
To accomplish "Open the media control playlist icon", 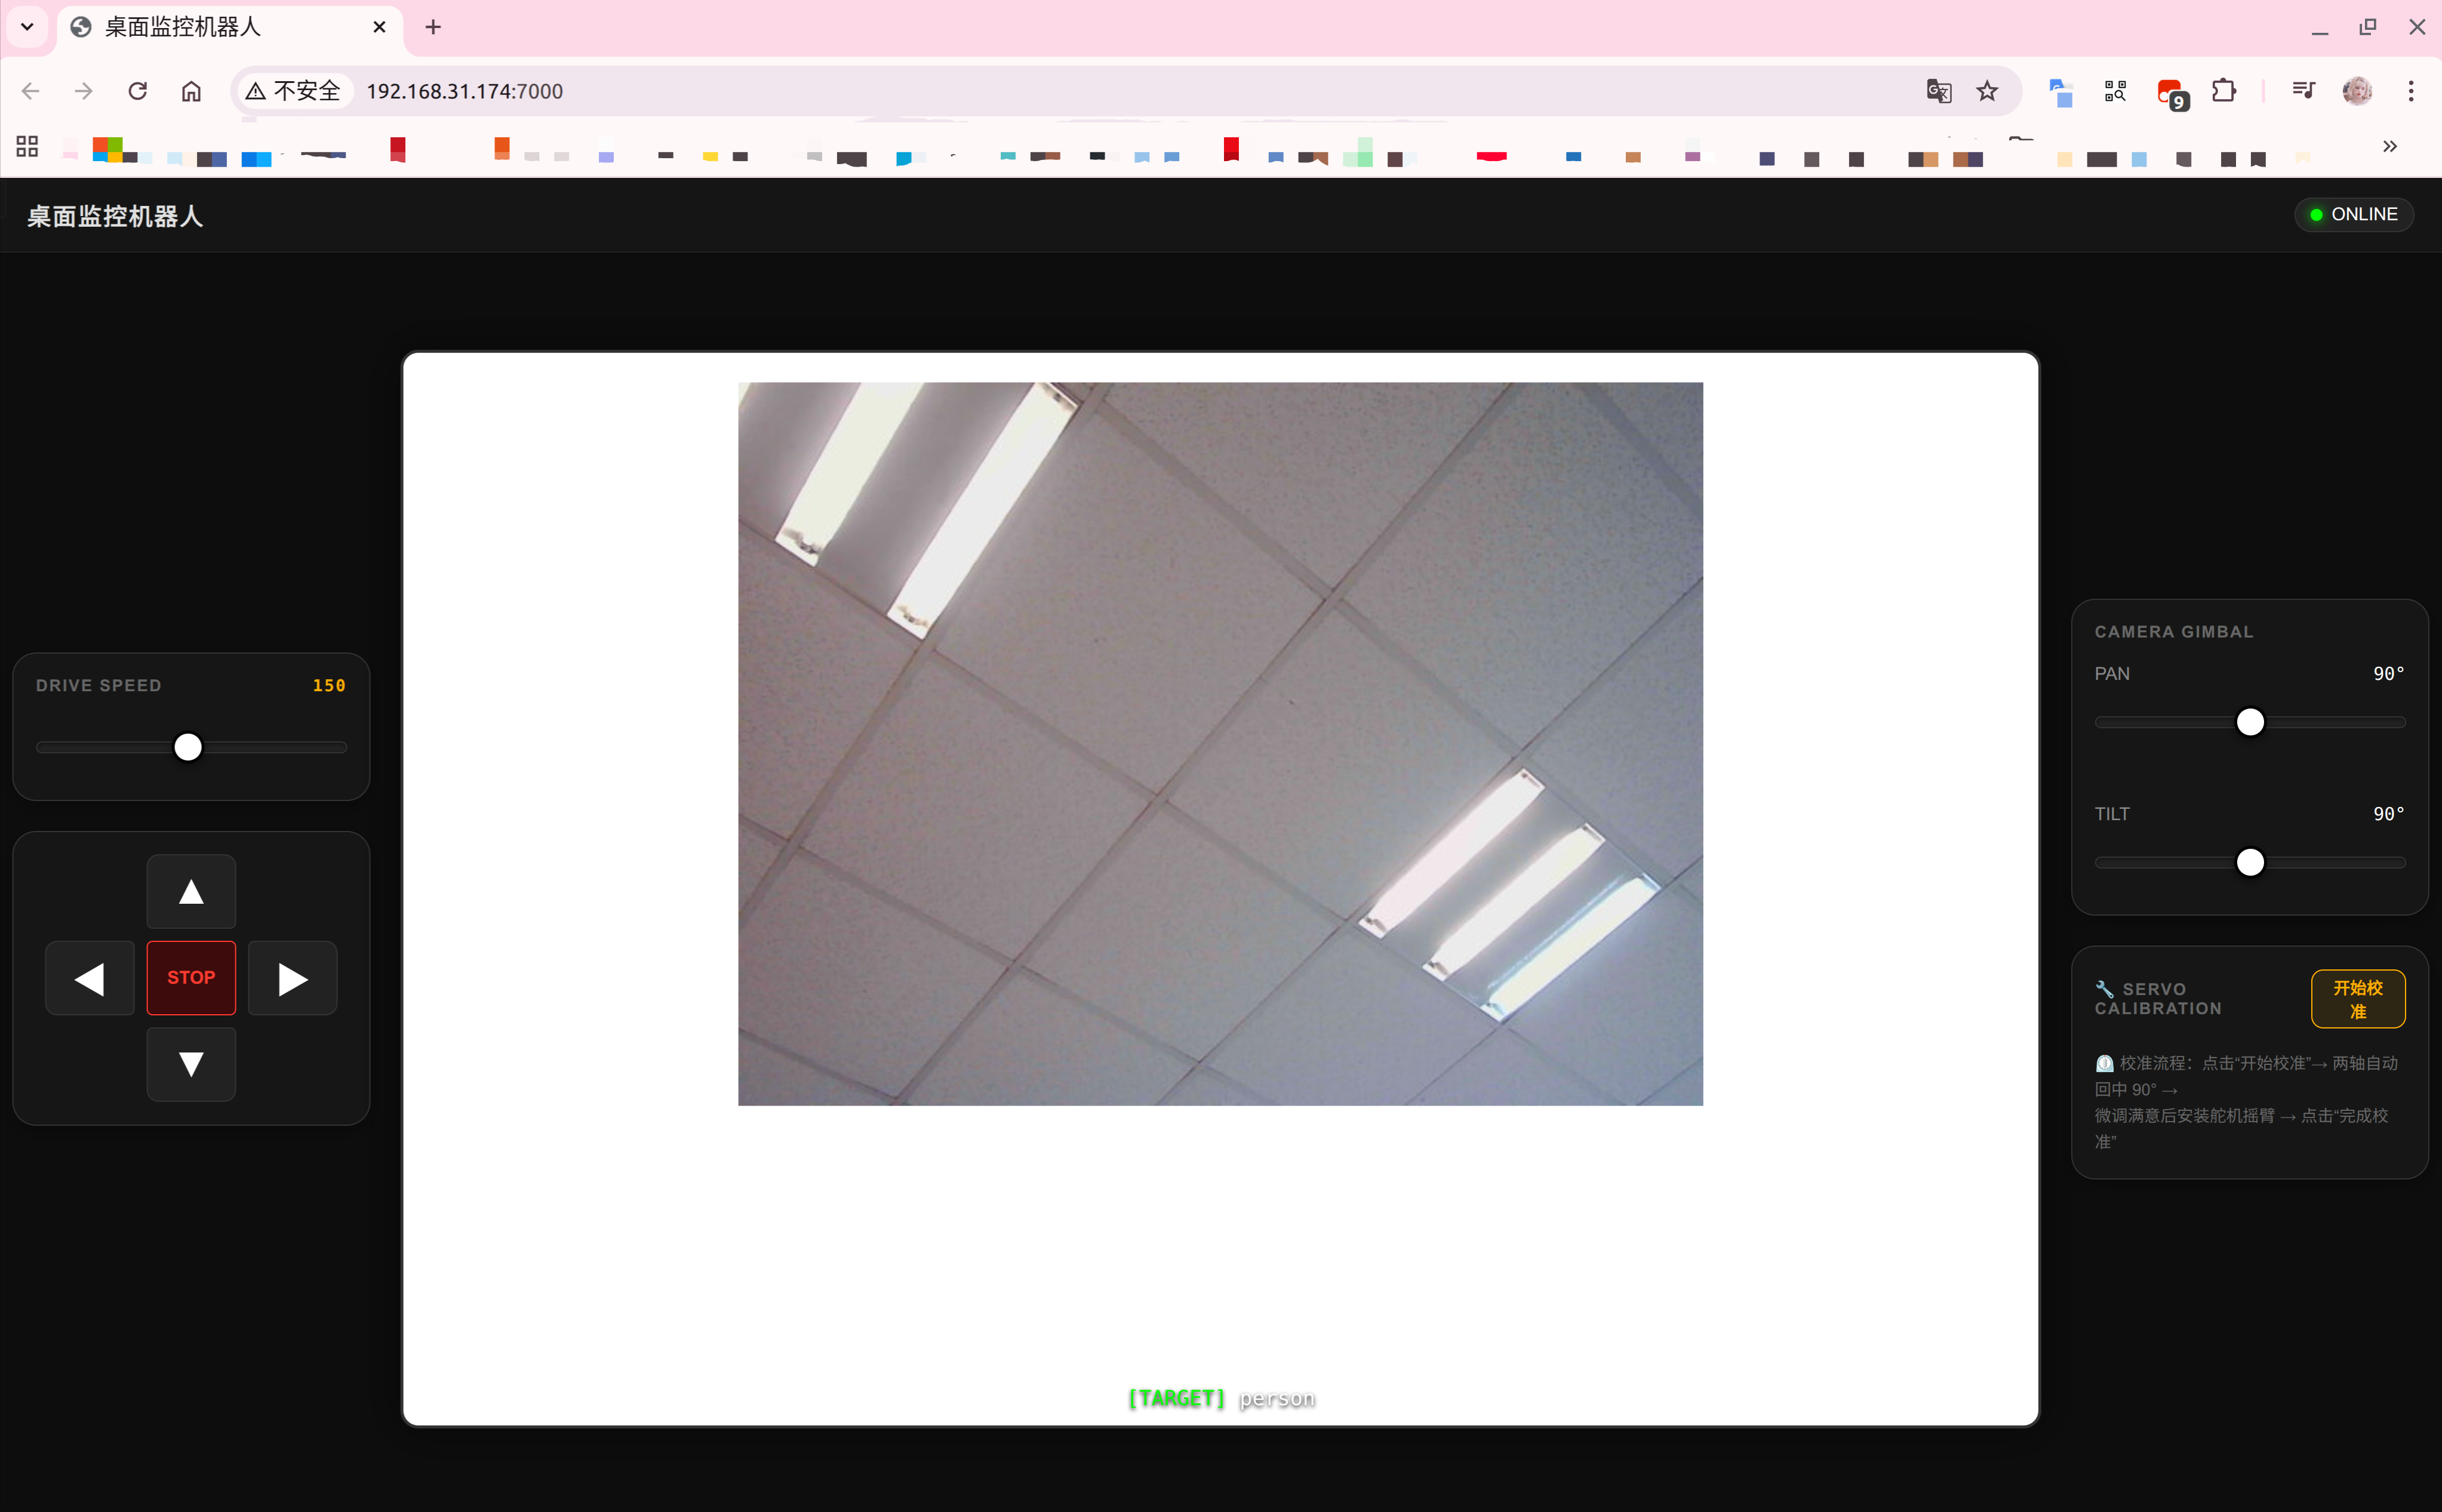I will pyautogui.click(x=2304, y=91).
